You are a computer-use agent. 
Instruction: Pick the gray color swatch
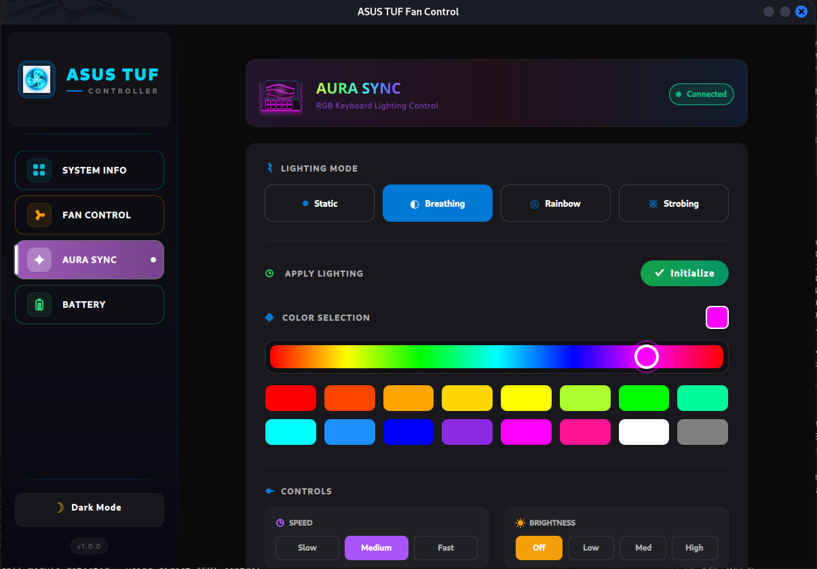(x=702, y=432)
